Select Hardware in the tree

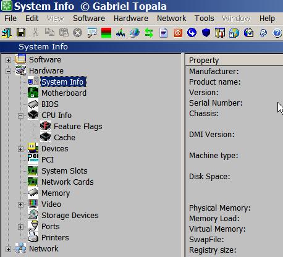coord(46,71)
